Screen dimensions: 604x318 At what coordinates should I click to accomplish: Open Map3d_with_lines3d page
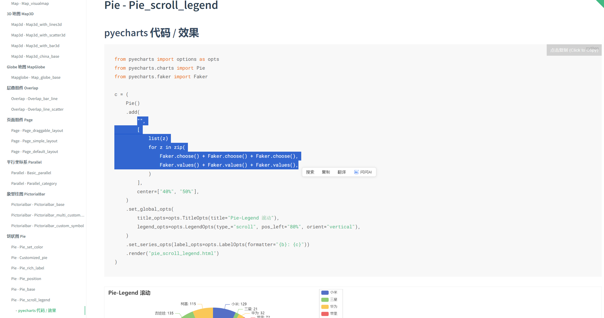pos(36,25)
